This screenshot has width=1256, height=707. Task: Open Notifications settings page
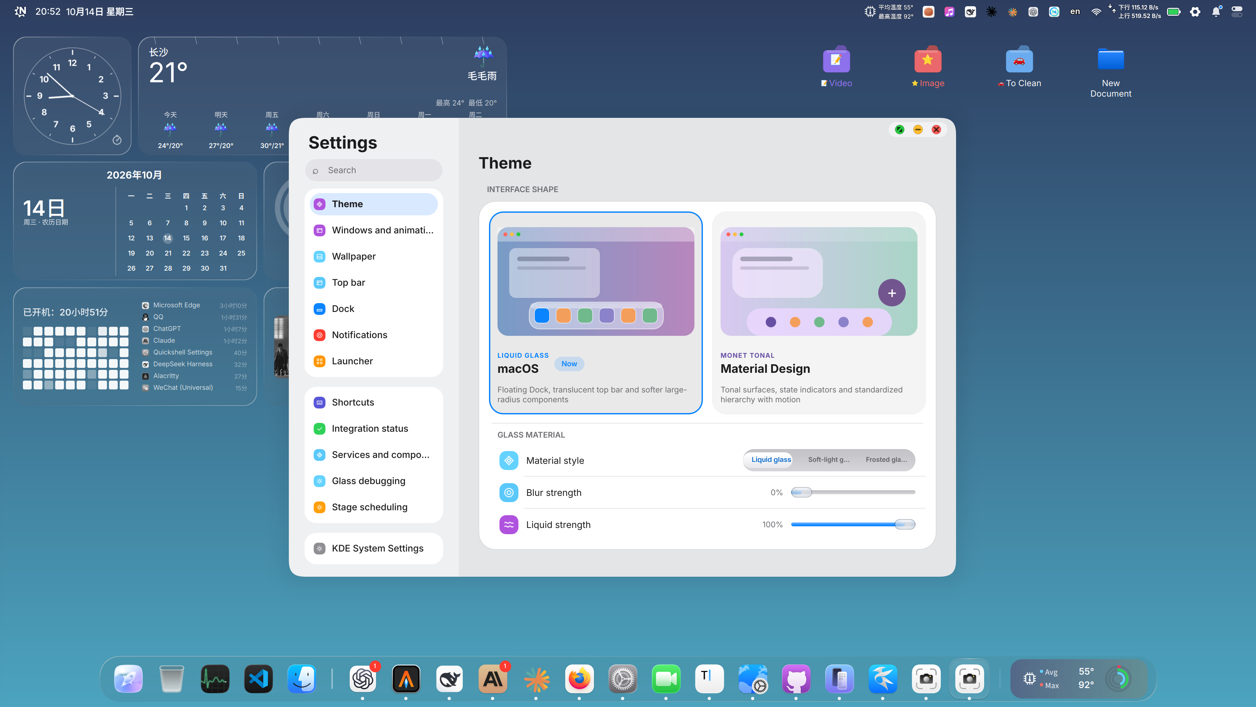click(374, 335)
